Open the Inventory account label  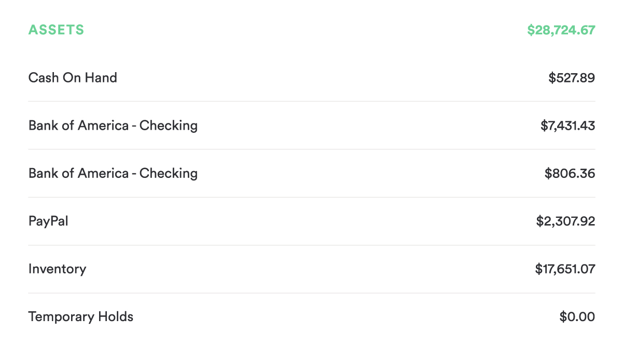point(57,269)
